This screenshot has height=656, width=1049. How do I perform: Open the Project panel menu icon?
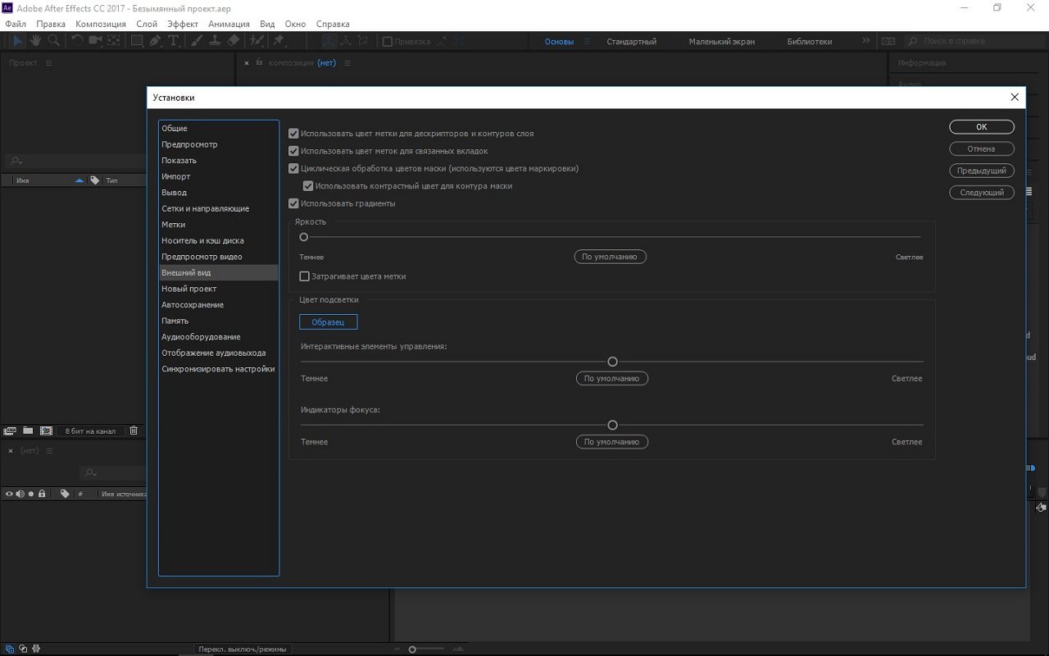pyautogui.click(x=48, y=63)
